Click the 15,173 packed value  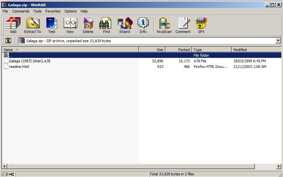coord(184,61)
